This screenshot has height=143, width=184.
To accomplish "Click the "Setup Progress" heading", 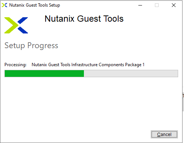I will click(31, 46).
